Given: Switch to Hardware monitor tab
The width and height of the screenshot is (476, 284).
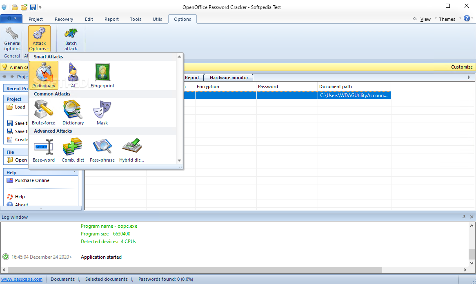Looking at the screenshot, I should click(229, 78).
